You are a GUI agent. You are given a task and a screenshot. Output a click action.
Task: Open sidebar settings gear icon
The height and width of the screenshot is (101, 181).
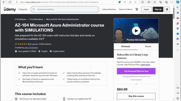[x=178, y=98]
